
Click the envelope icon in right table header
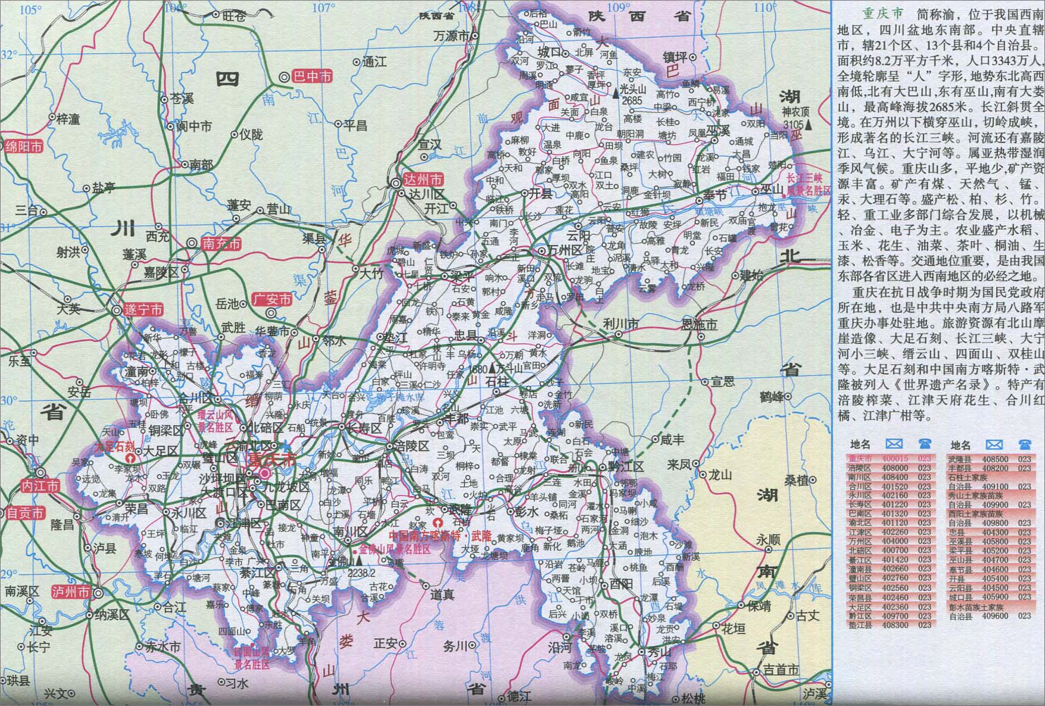pos(994,444)
